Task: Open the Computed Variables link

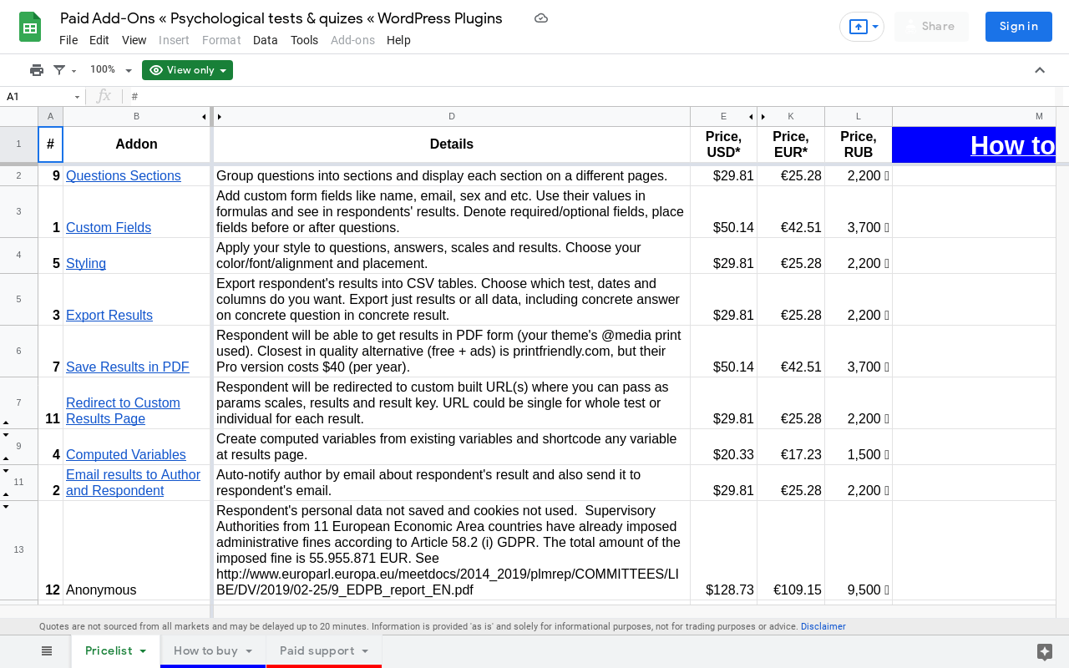Action: [126, 455]
